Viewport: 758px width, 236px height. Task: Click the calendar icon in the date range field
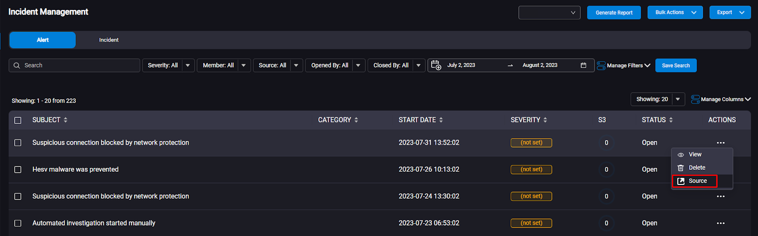(x=583, y=65)
